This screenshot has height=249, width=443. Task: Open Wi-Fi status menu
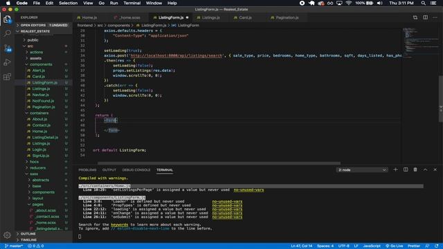[x=349, y=3]
